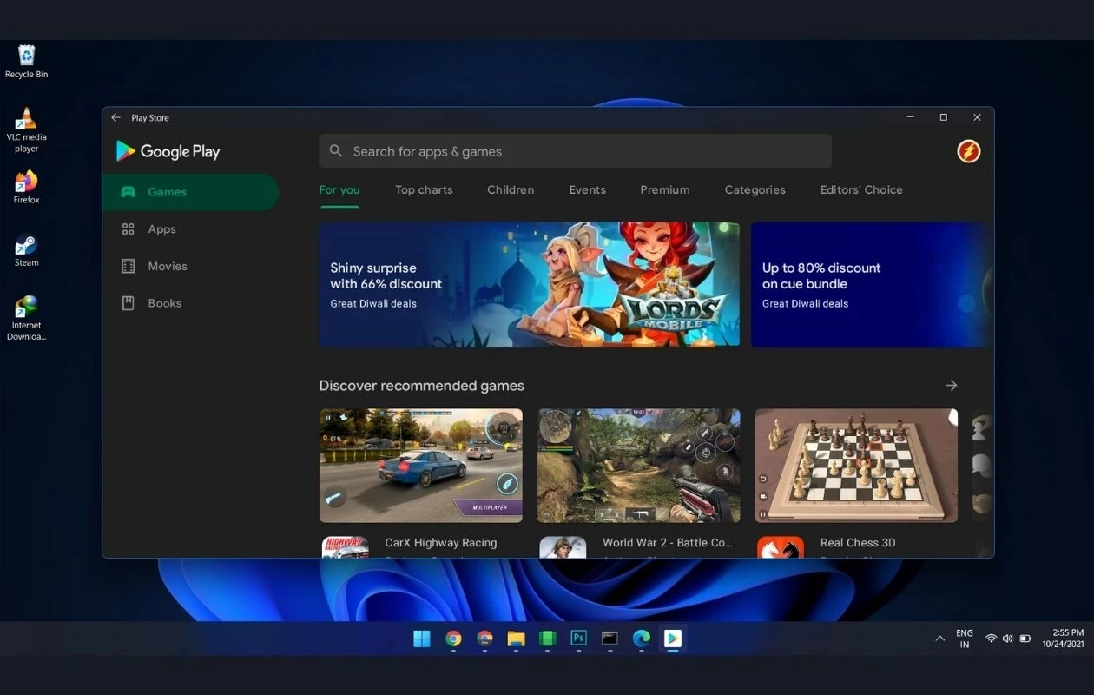Open Internet Download Manager desktop shortcut
Viewport: 1094px width, 695px height.
[26, 318]
